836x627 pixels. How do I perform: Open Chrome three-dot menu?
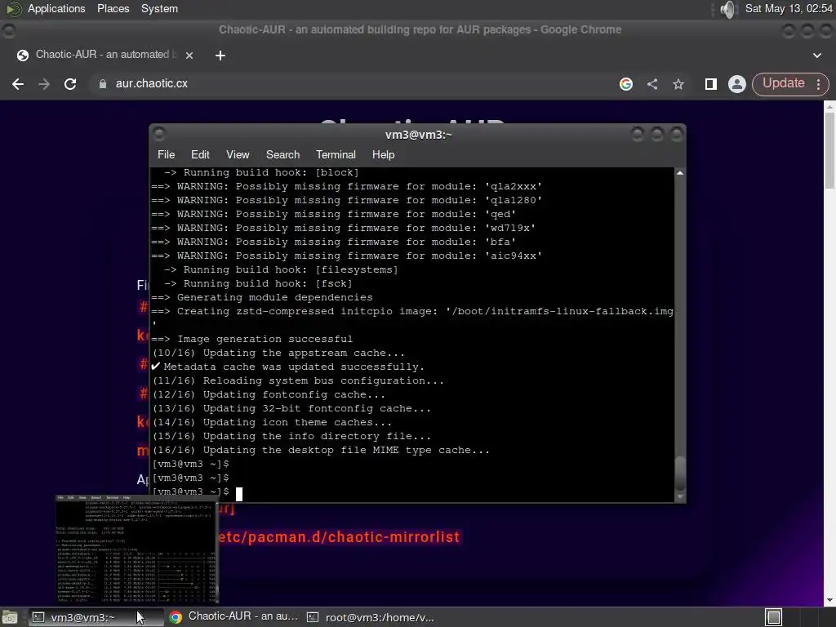pyautogui.click(x=818, y=84)
